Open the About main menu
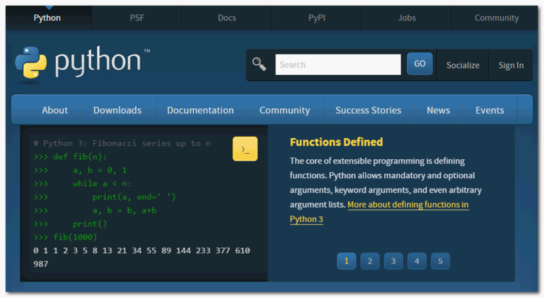 click(55, 110)
